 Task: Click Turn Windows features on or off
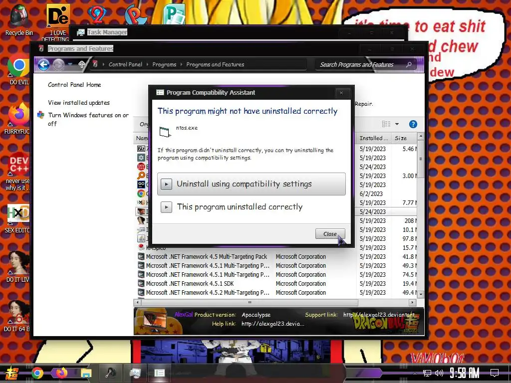click(x=88, y=119)
